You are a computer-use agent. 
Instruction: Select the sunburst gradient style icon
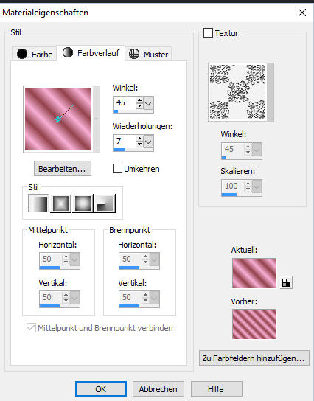pos(83,203)
